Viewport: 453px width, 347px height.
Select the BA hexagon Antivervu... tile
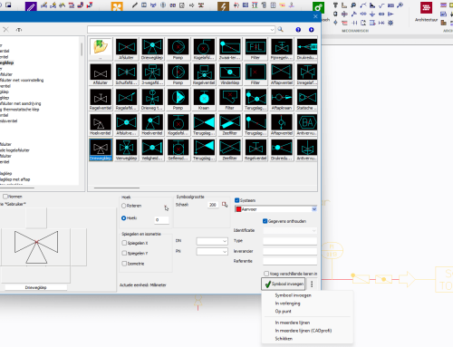coord(307,125)
